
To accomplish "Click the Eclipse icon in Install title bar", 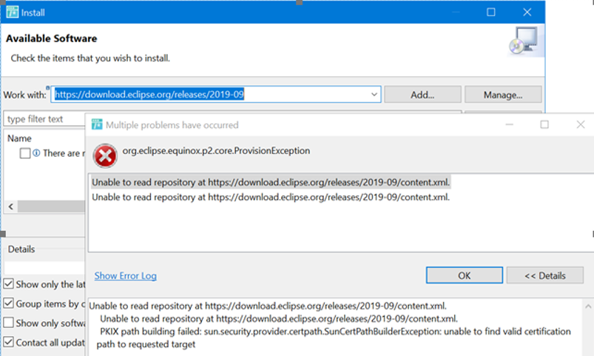I will pos(12,12).
